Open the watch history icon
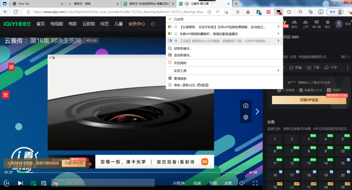352x190 pixels. coord(328,24)
